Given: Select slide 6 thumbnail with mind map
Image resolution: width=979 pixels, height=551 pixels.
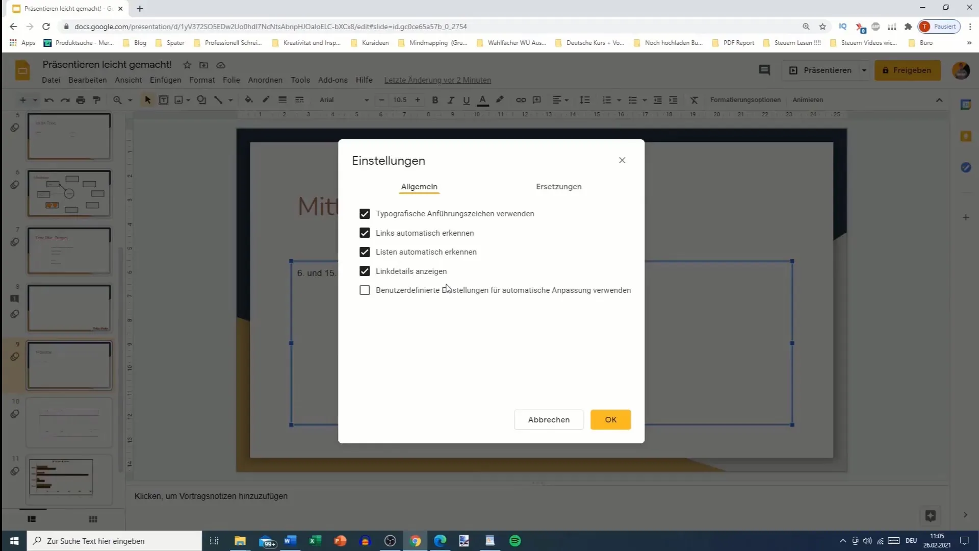Looking at the screenshot, I should point(69,193).
